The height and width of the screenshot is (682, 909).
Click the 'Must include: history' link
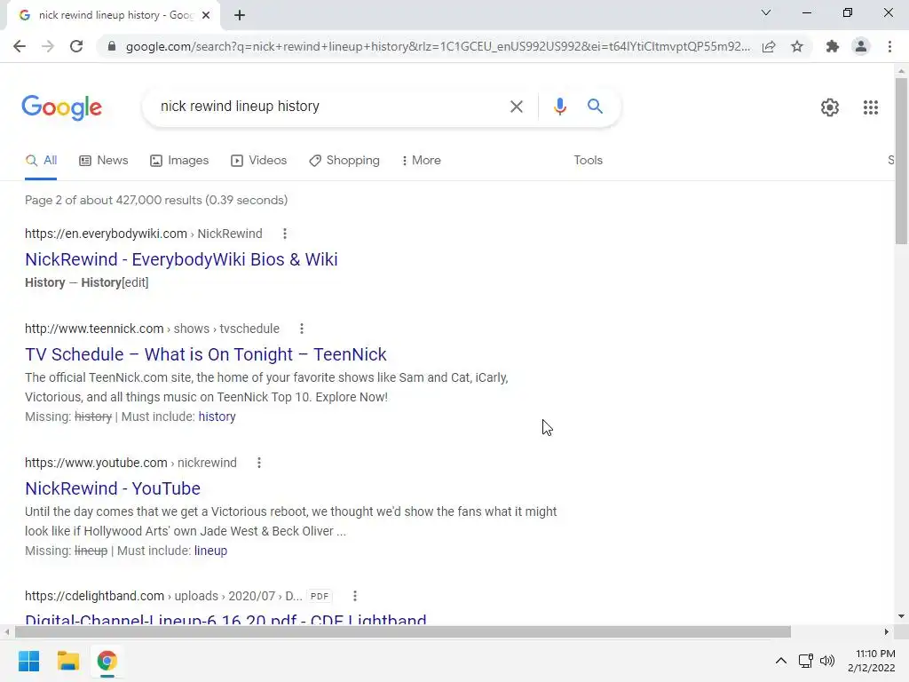click(217, 417)
